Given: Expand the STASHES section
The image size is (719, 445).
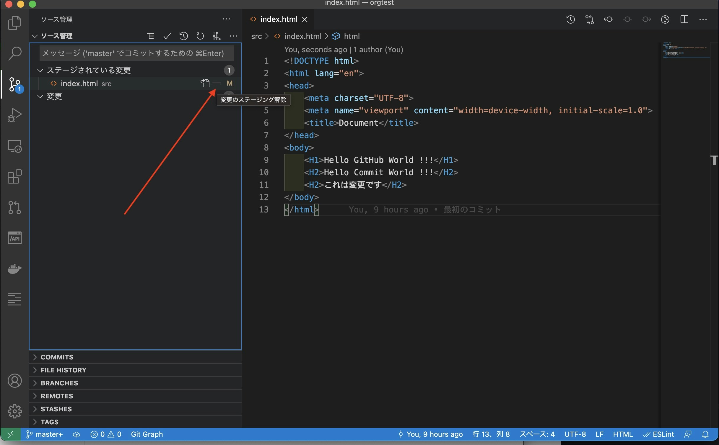Looking at the screenshot, I should pyautogui.click(x=56, y=409).
